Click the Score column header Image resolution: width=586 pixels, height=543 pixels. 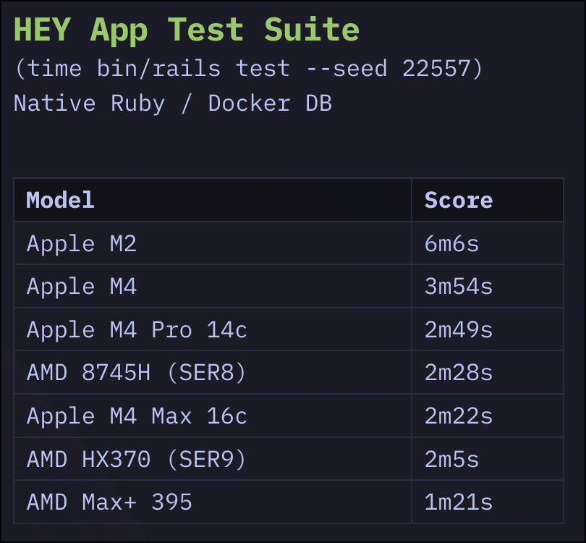pos(459,200)
